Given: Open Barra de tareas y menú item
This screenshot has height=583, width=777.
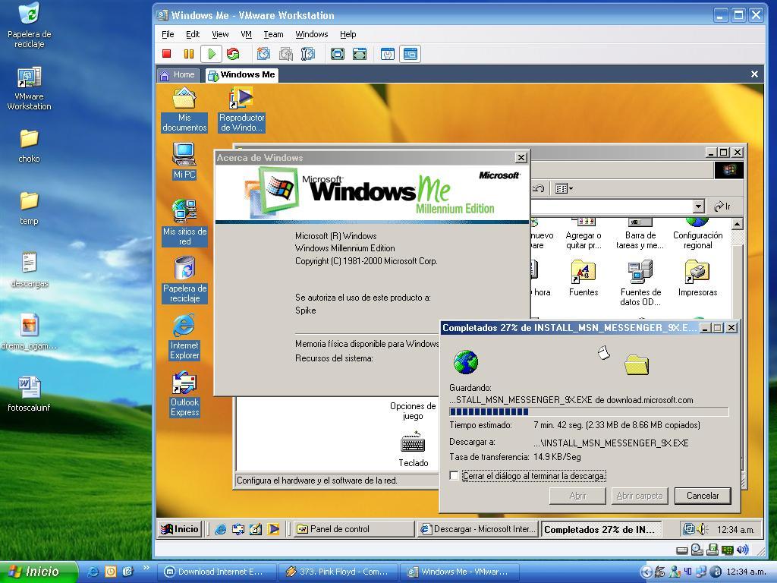Looking at the screenshot, I should [x=640, y=234].
